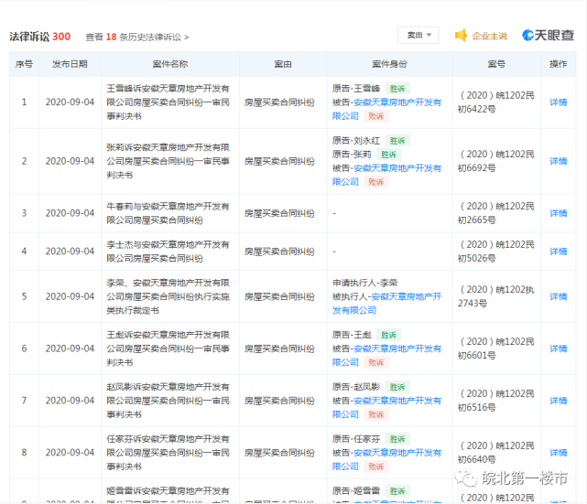Image resolution: width=587 pixels, height=504 pixels.
Task: Open defendant company link in 赵凤影 row
Action: [386, 407]
